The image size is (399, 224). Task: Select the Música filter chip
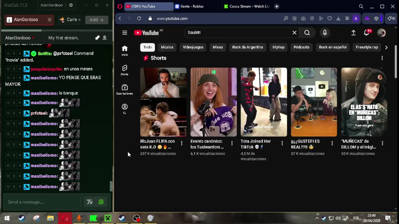tap(167, 47)
